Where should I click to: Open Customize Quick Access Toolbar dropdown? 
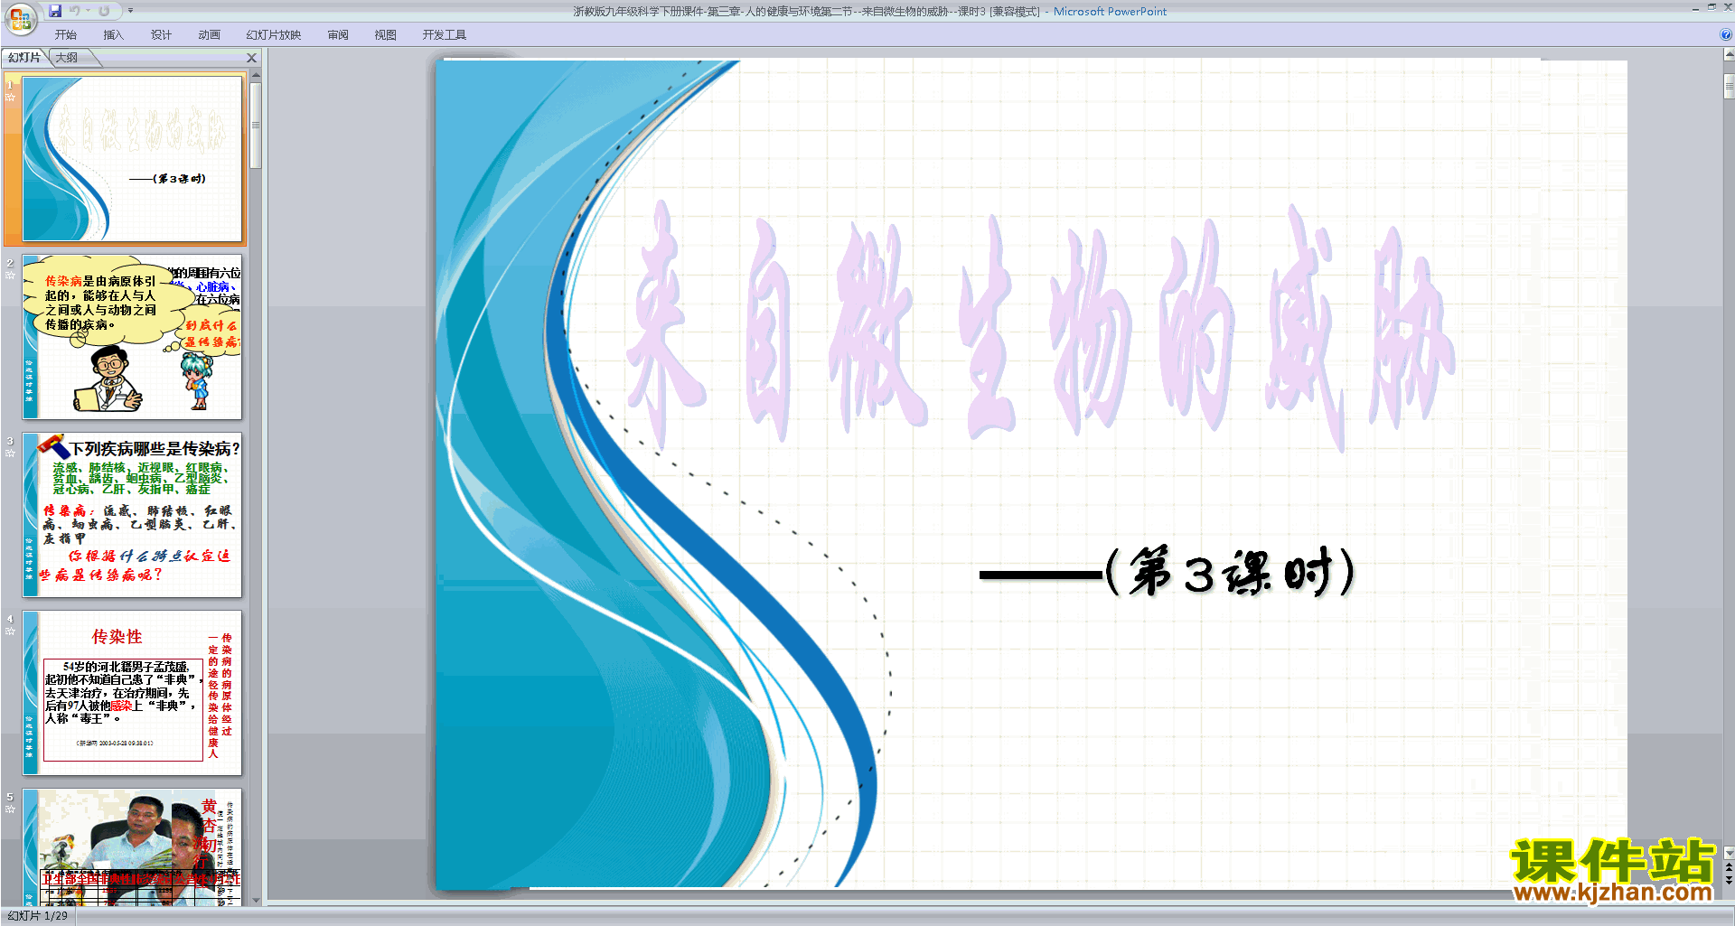click(130, 11)
